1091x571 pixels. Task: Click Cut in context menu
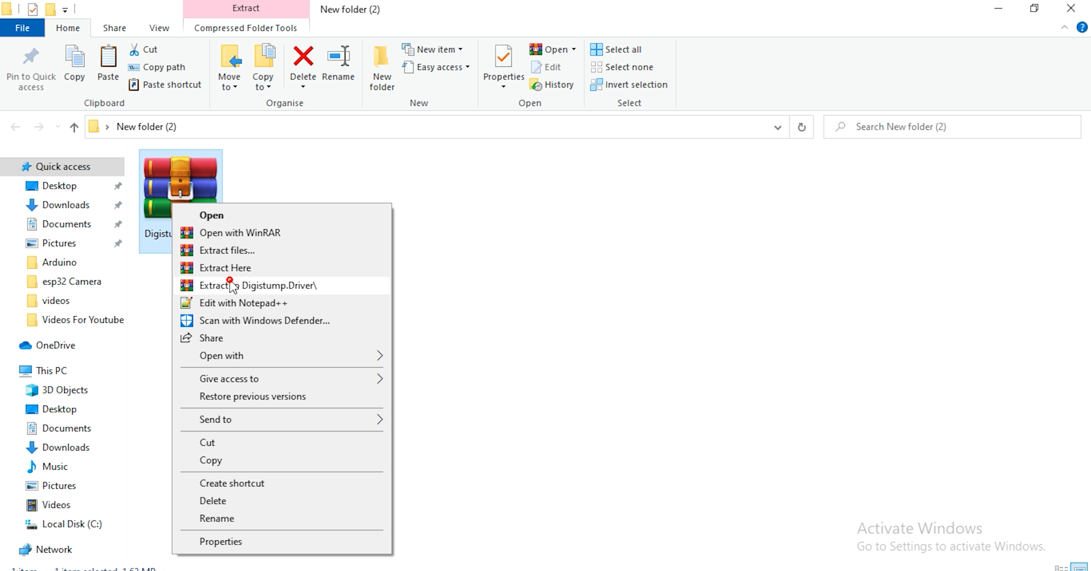point(282,443)
